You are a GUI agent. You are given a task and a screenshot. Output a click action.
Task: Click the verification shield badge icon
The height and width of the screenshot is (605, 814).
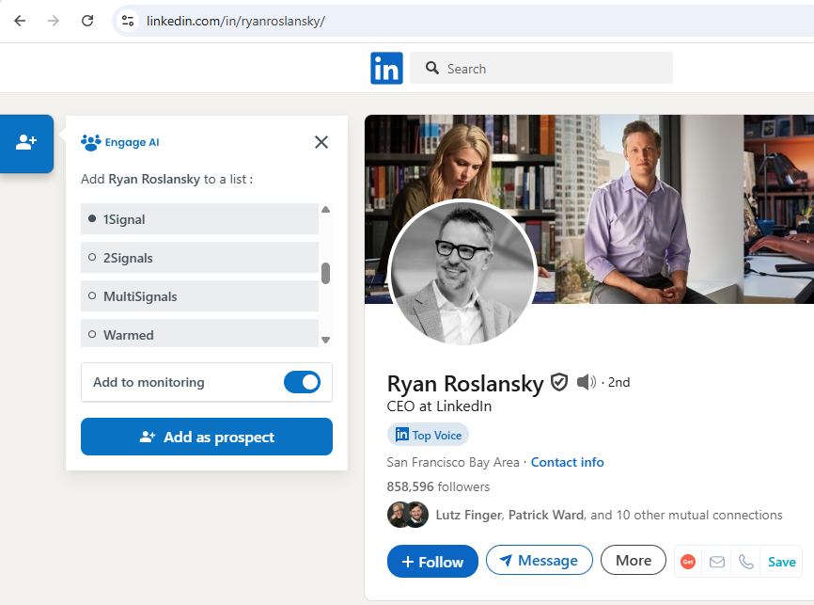(559, 382)
